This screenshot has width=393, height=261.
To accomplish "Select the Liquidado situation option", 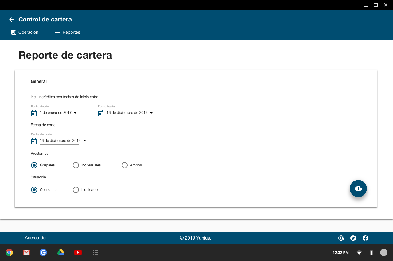I will click(76, 190).
